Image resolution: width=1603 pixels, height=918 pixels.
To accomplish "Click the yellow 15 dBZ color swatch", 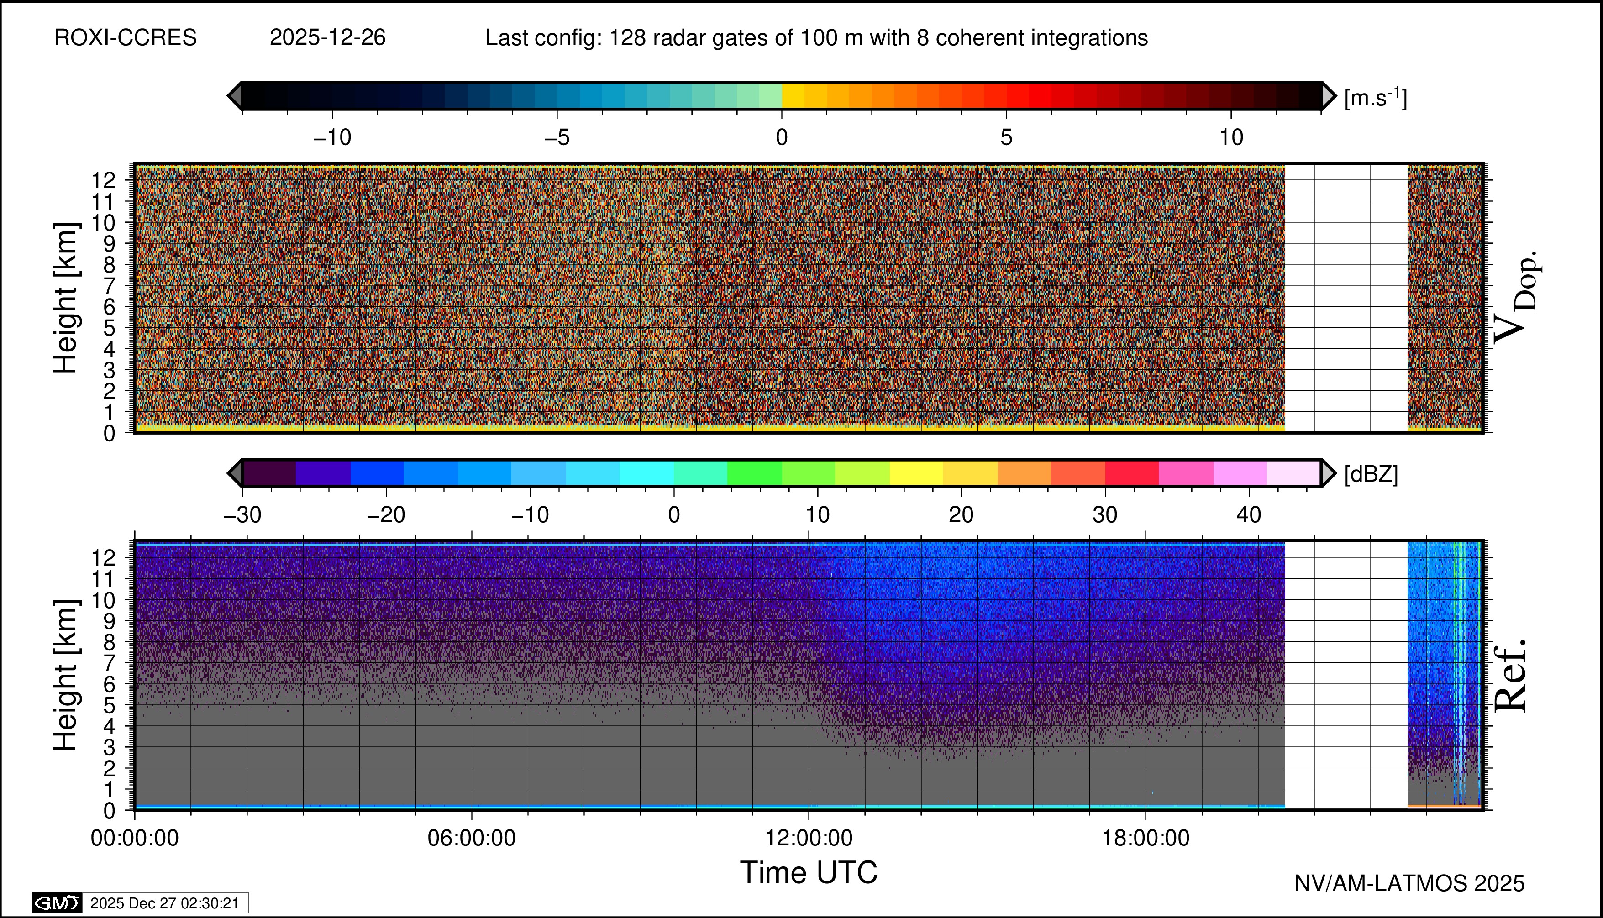I will (x=916, y=473).
